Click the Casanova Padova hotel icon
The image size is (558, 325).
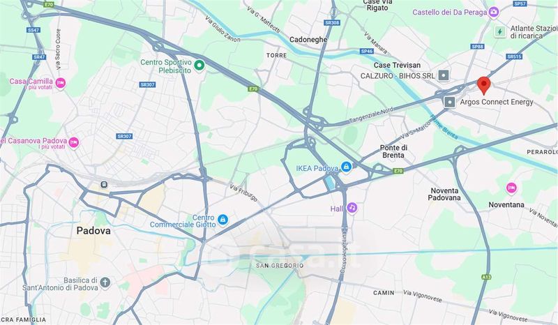click(74, 142)
